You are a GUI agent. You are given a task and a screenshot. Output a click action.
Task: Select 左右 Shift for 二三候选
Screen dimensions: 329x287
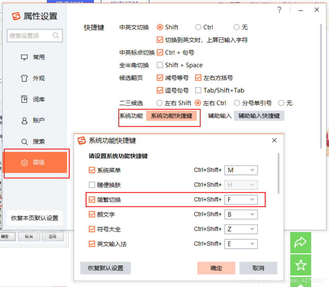tap(159, 103)
